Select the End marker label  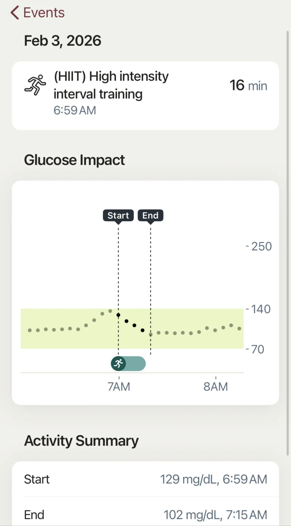tap(150, 215)
